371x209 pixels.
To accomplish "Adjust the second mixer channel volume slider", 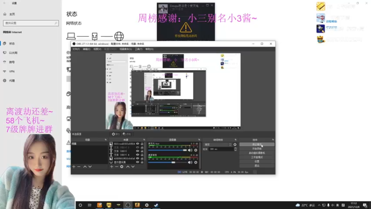I will point(167,162).
